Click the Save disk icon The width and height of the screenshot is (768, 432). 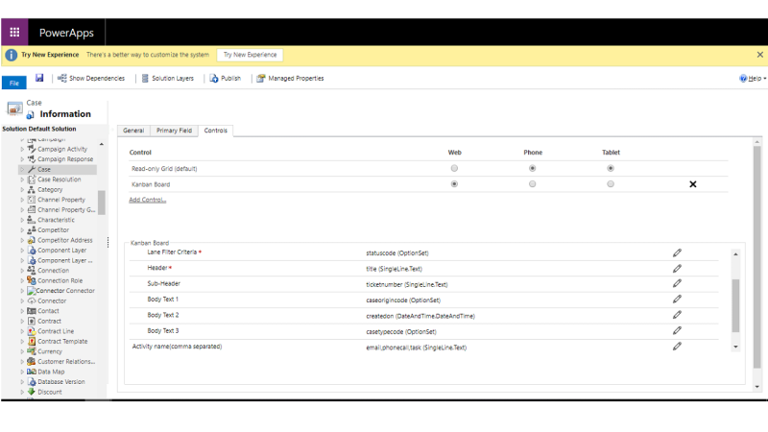(x=39, y=78)
